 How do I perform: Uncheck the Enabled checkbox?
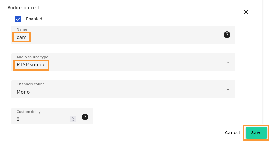point(18,19)
